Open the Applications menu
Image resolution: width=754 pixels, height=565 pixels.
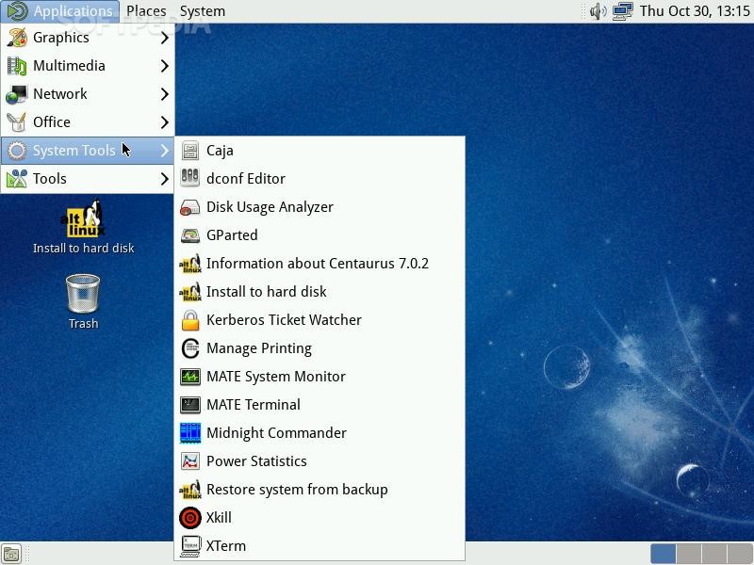click(60, 11)
